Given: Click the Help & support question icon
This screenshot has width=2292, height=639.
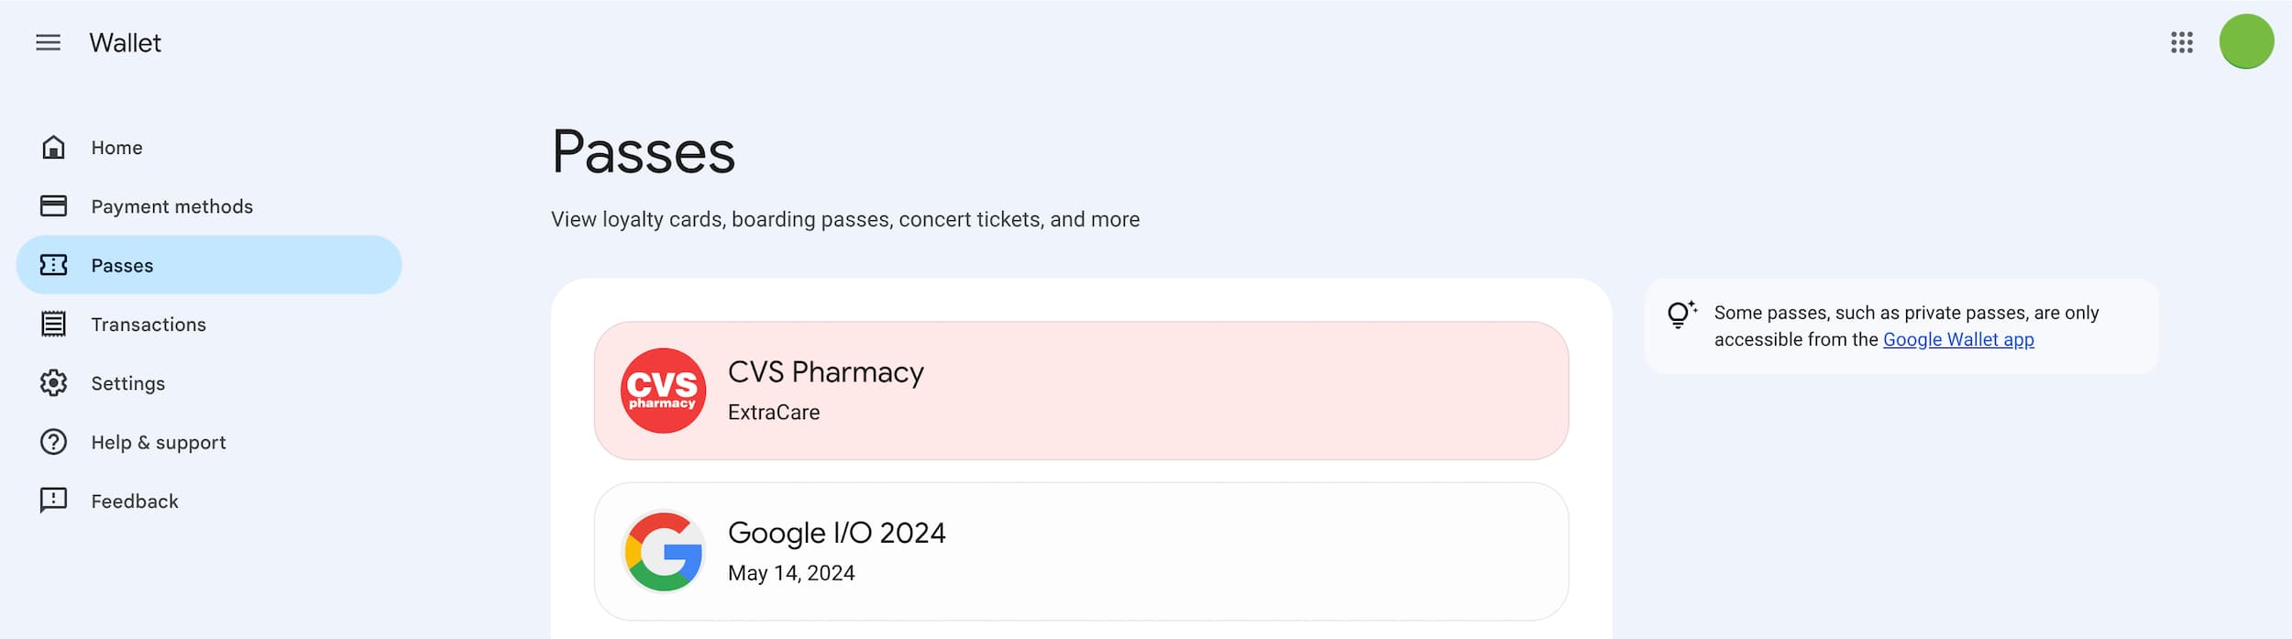Looking at the screenshot, I should pos(53,442).
